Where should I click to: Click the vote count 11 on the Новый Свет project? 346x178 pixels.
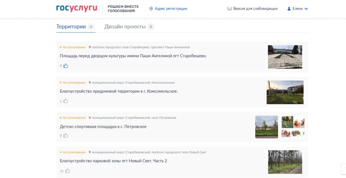point(62,171)
